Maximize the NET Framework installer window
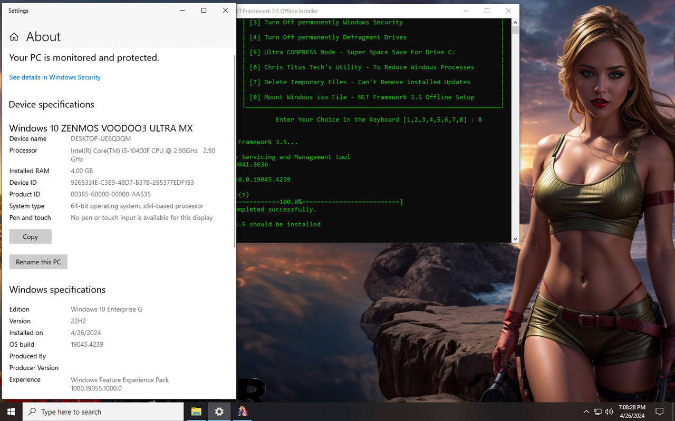This screenshot has height=421, width=675. (x=487, y=11)
